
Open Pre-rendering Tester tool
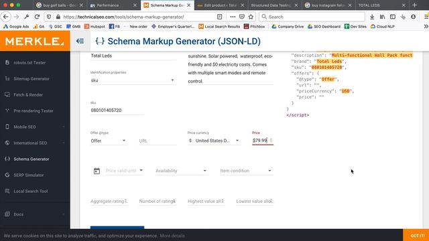(34, 111)
